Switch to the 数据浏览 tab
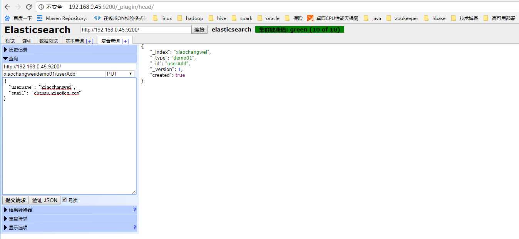 (x=49, y=41)
